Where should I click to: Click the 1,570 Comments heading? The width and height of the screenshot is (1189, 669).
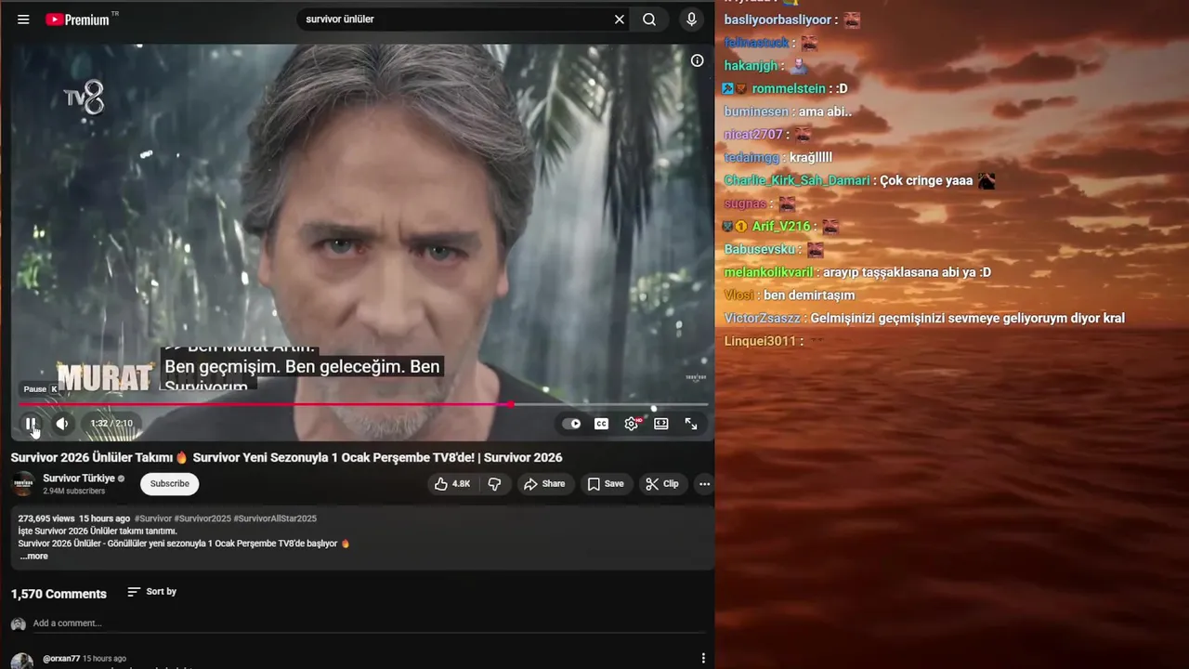[59, 594]
